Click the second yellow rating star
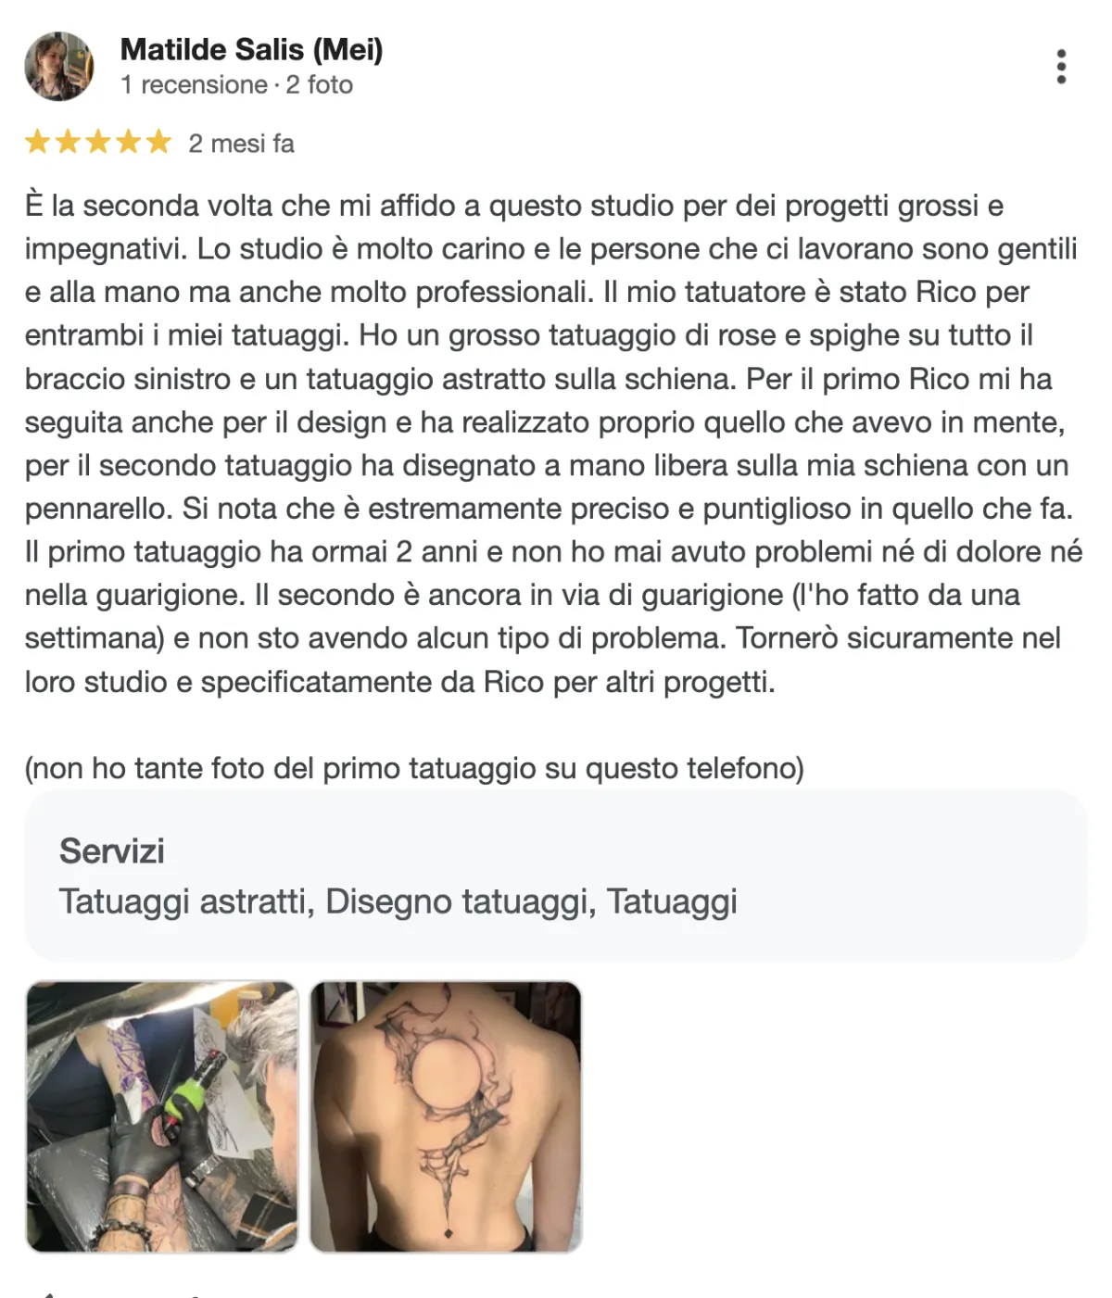The width and height of the screenshot is (1112, 1298). click(x=68, y=142)
